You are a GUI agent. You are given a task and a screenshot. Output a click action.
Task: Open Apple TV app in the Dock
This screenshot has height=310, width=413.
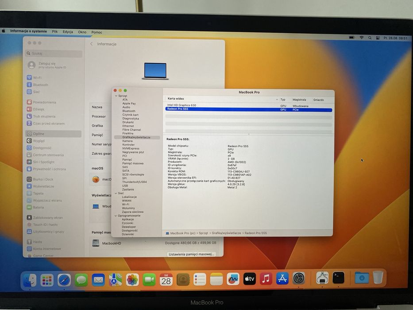[x=249, y=279]
